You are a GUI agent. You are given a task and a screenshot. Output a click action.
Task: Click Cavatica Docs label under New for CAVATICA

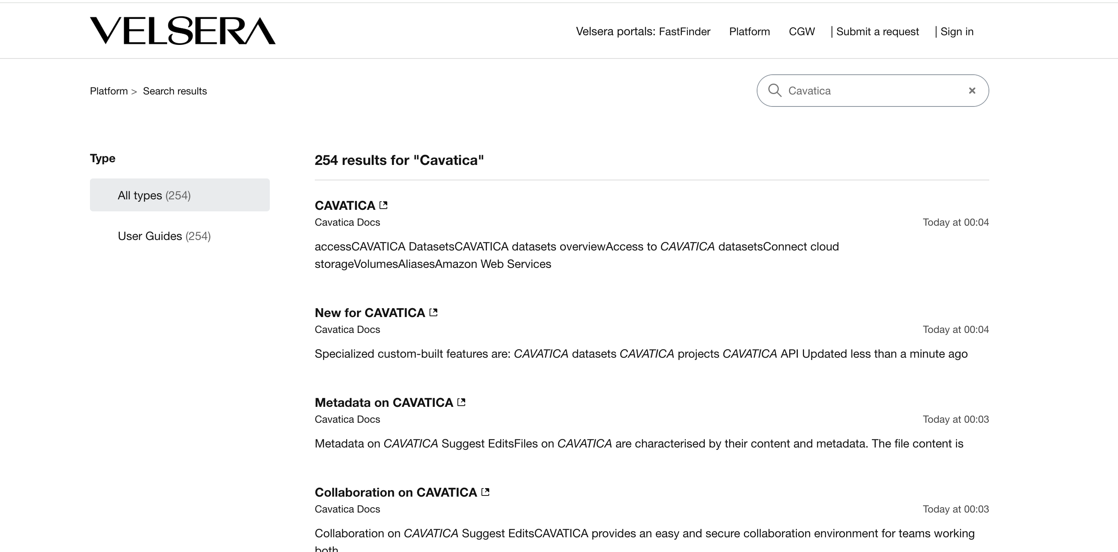coord(347,329)
